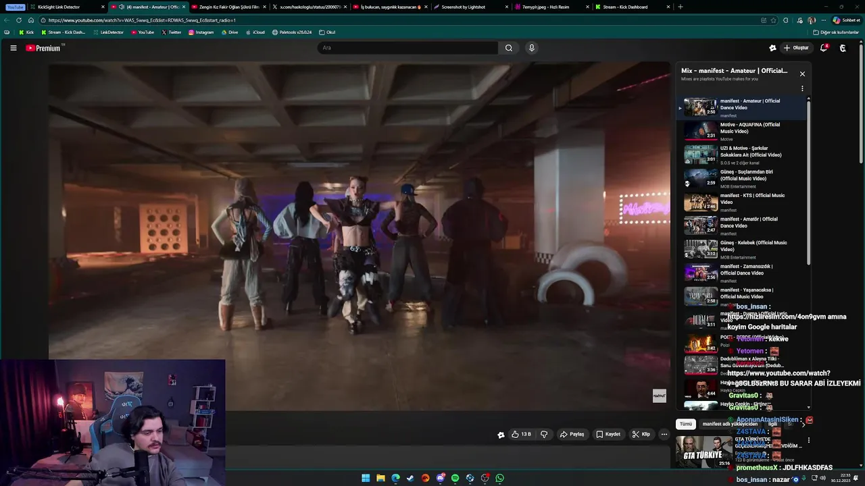Open taskbar volume speaker icon
865x486 pixels.
pos(823,478)
